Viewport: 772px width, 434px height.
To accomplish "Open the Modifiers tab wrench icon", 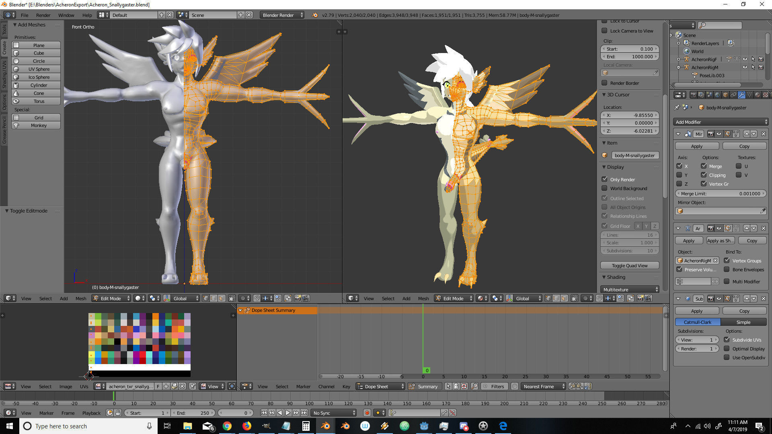I will pos(741,95).
